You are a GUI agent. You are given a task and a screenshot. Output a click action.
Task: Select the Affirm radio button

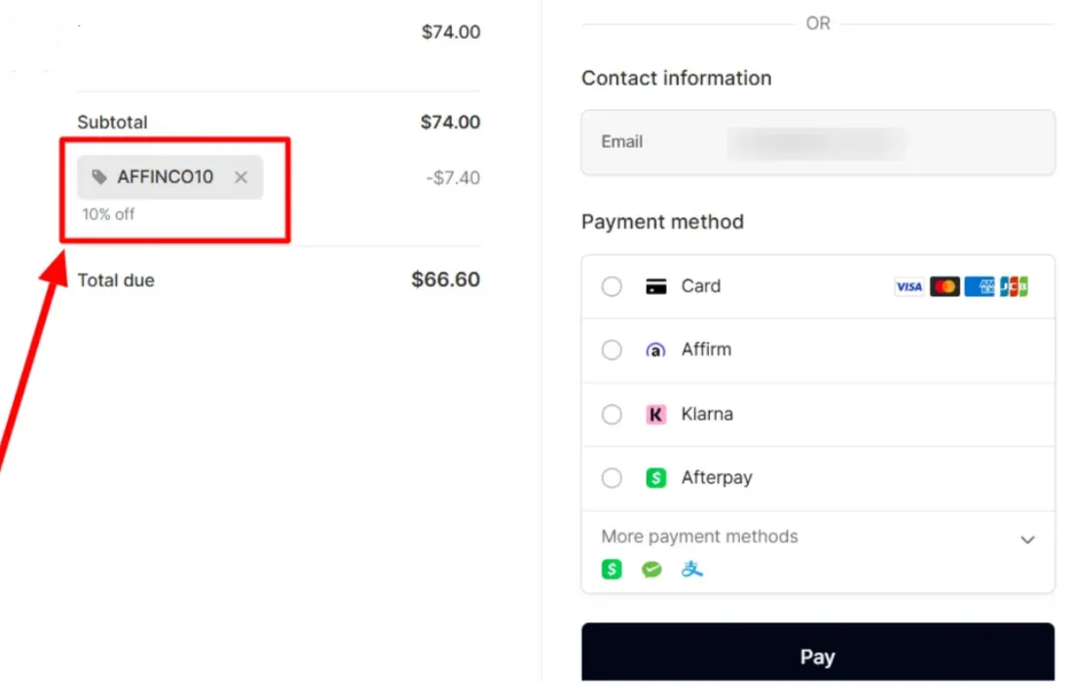tap(612, 350)
